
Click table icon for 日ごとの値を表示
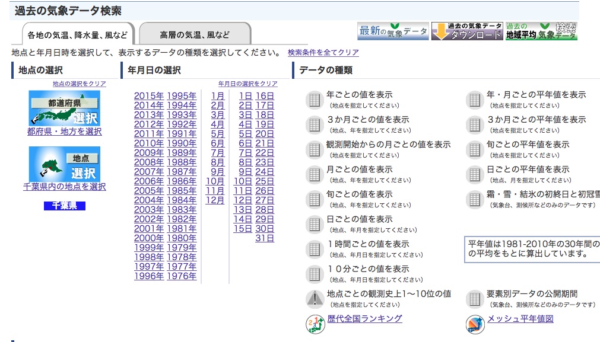[x=314, y=224]
